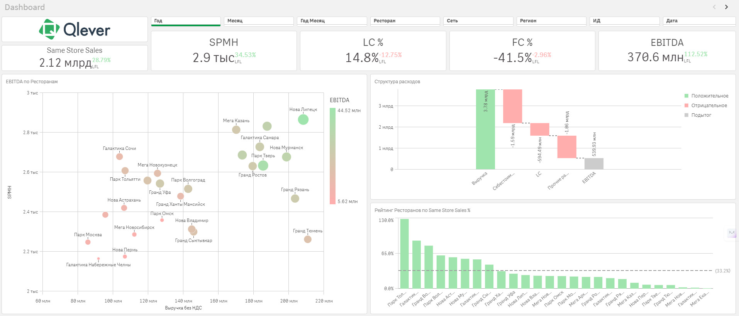Click the gray EBITDA subtotal bar
The height and width of the screenshot is (316, 739).
click(594, 164)
